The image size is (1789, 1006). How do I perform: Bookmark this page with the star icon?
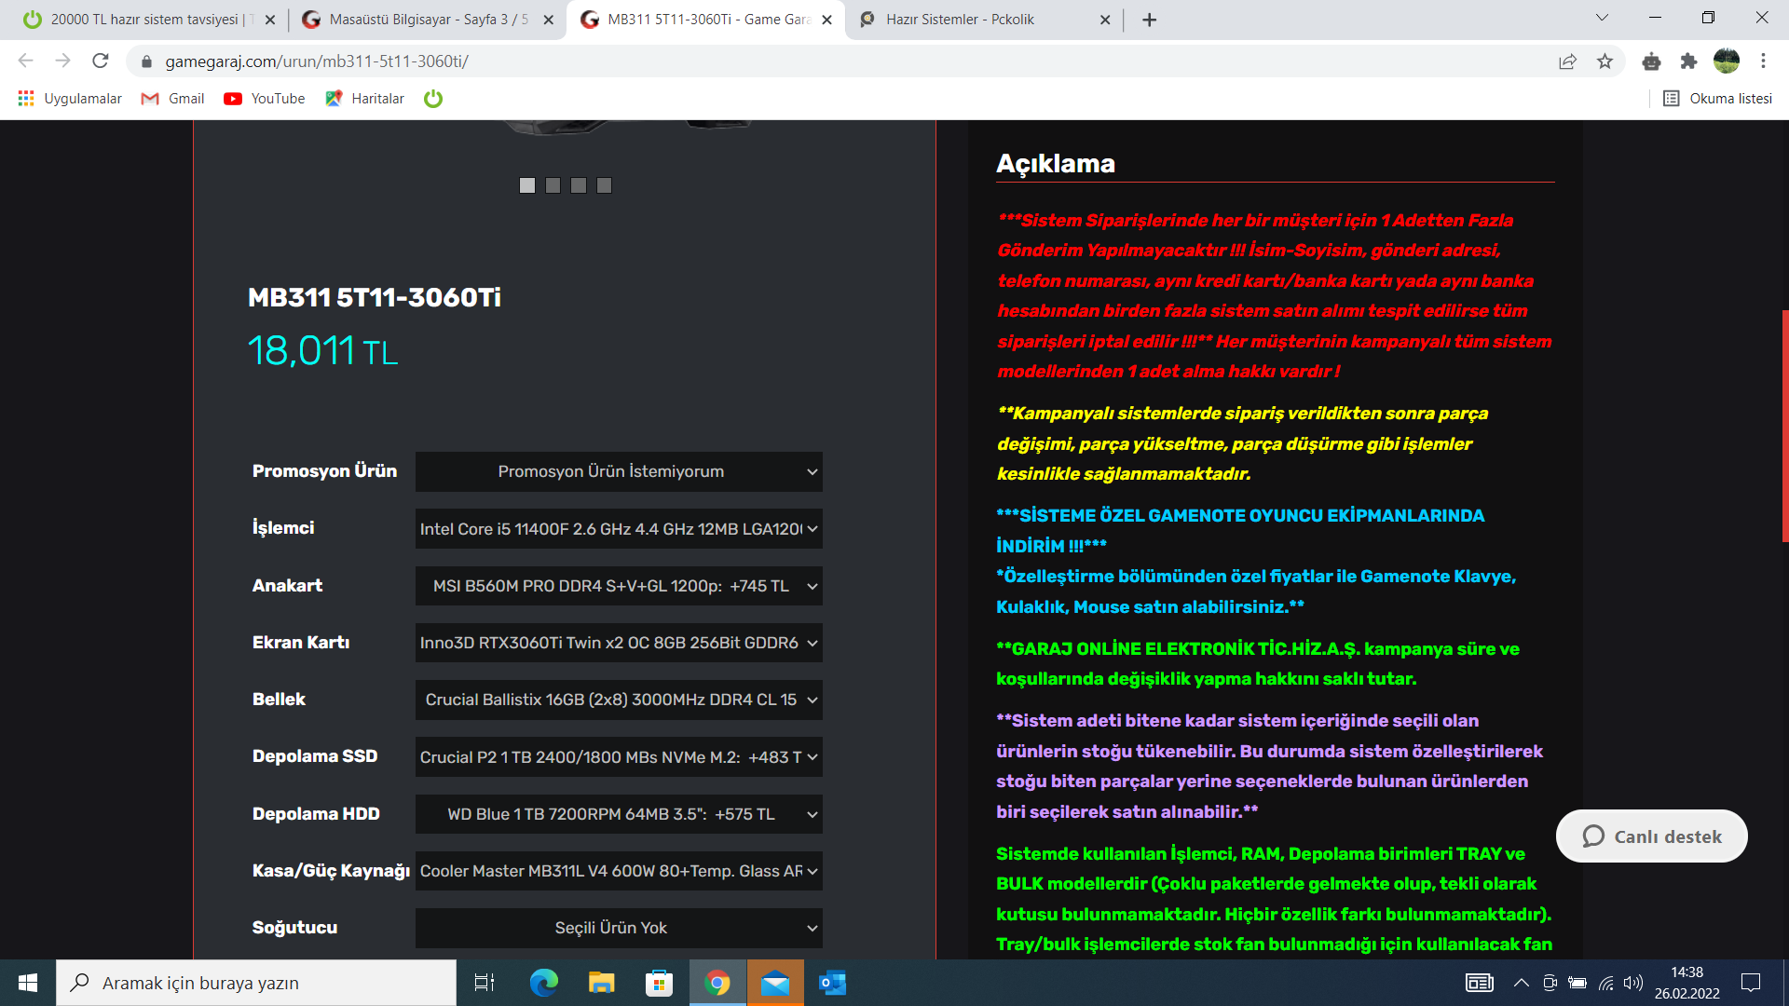(x=1605, y=61)
